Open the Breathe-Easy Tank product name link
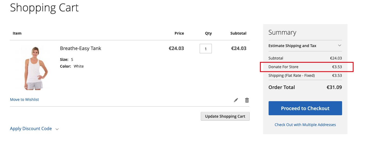Screen dimensions: 371x145 pos(81,48)
